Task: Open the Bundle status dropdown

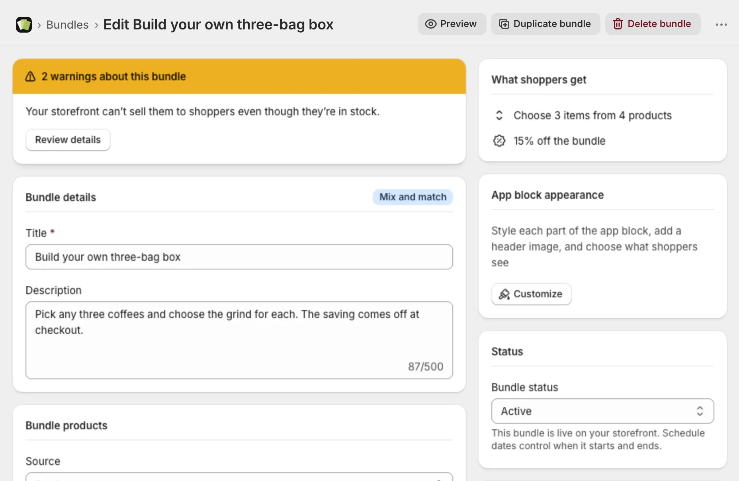Action: (602, 411)
